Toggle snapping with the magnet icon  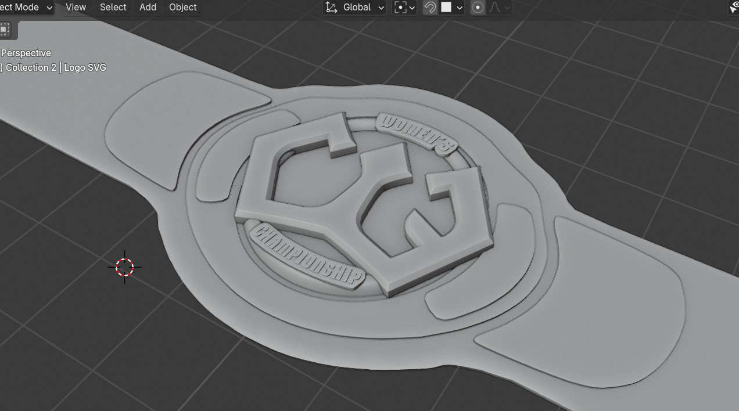(429, 7)
